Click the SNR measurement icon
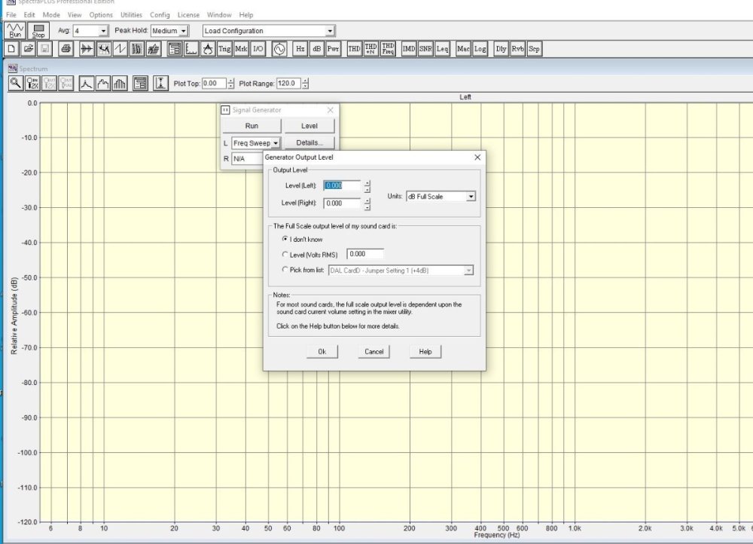 point(425,49)
